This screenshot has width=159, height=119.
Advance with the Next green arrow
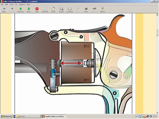(x=29, y=9)
